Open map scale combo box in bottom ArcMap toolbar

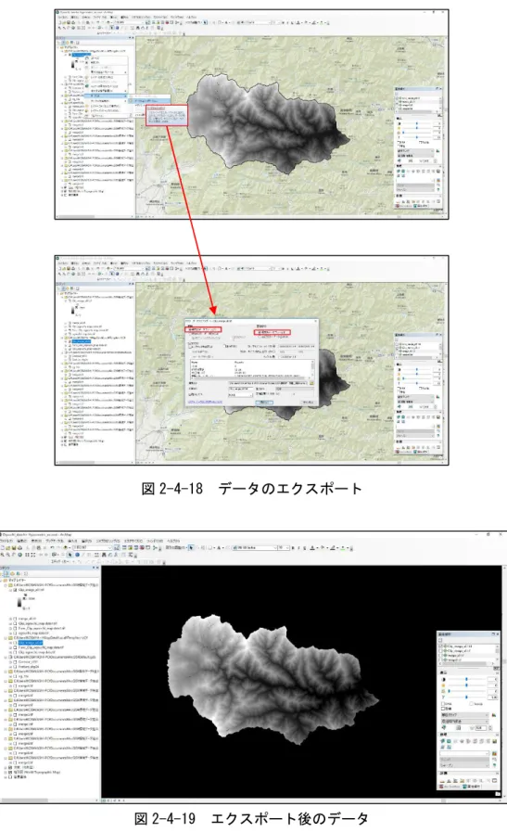pos(93,547)
